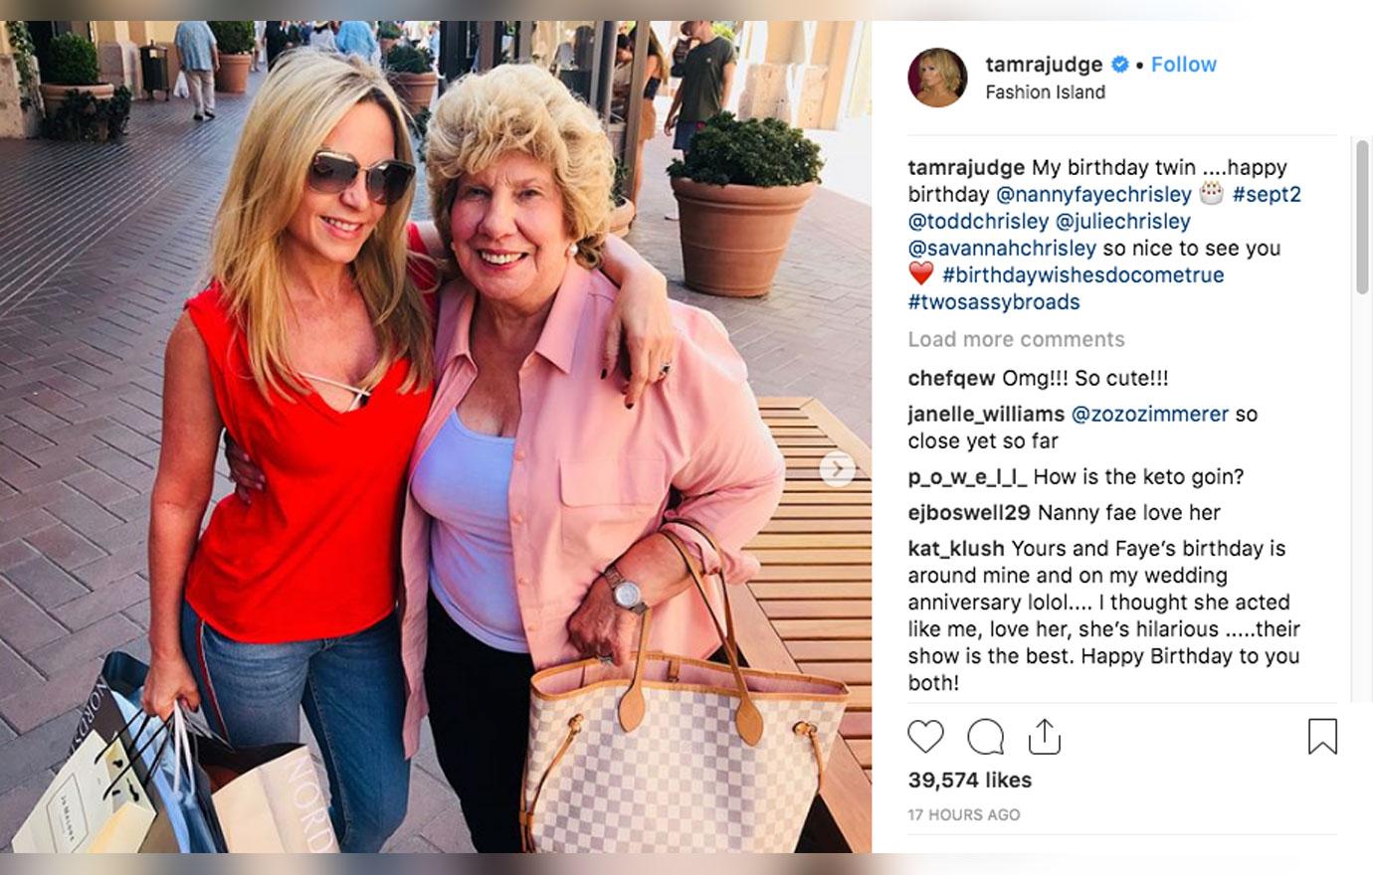Open the 17 HOURS AGO timestamp link

963,814
